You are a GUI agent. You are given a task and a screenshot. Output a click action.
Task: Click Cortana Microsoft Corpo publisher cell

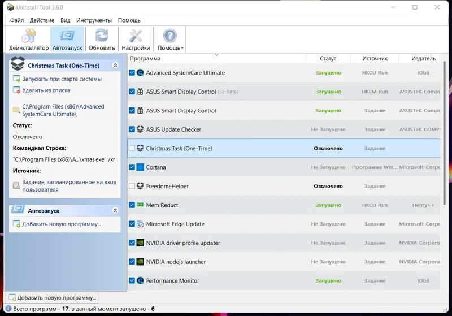420,167
